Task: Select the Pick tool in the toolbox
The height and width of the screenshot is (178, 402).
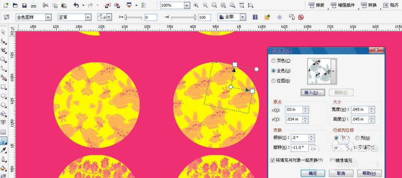Action: 3,32
